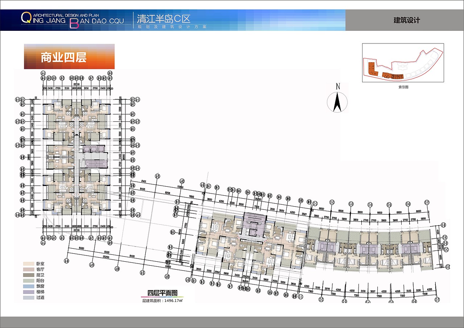The width and height of the screenshot is (464, 328).
Task: Select the 楼梯 legend color swatch
Action: click(x=28, y=292)
